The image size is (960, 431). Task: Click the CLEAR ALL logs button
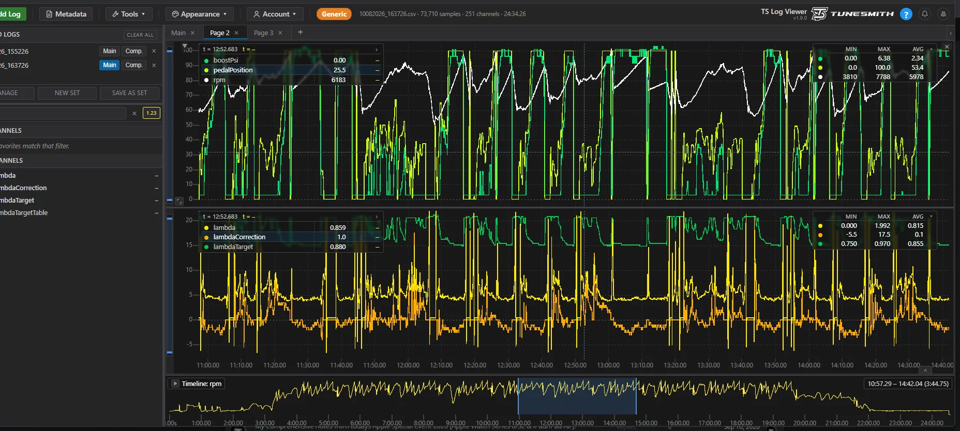(x=140, y=35)
